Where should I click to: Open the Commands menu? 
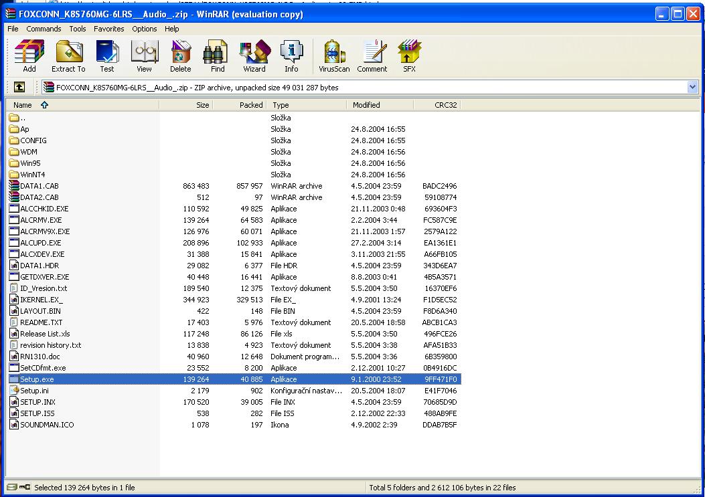44,29
